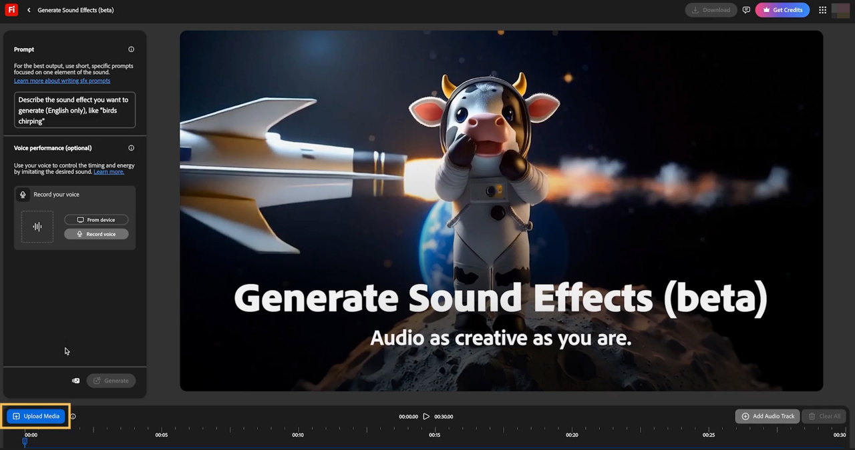The width and height of the screenshot is (855, 450).
Task: Show info icon next to Upload Media
Action: [73, 417]
